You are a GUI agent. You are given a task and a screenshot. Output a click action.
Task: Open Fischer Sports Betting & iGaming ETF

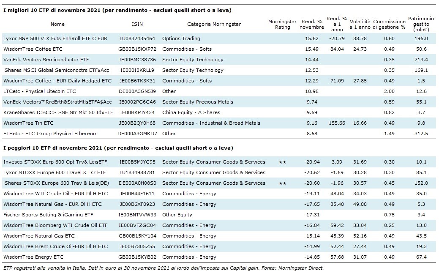49,215
